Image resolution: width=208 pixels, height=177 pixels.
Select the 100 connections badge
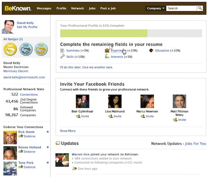tap(41, 49)
